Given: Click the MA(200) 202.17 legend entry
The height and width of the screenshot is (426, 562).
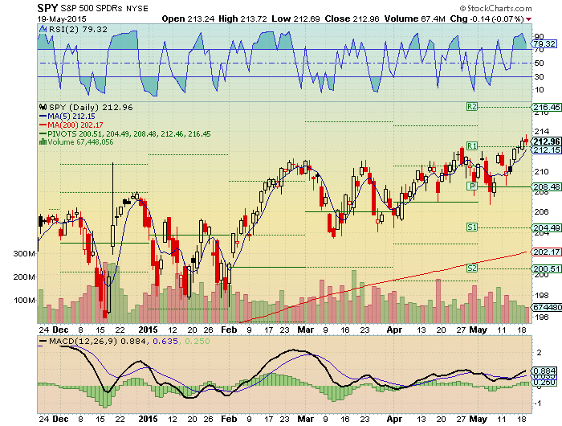Looking at the screenshot, I should pos(75,125).
